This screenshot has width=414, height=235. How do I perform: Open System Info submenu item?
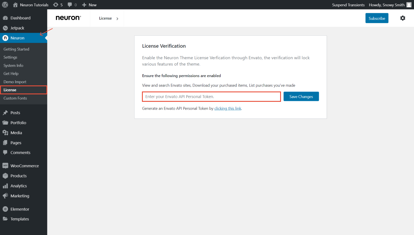coord(13,66)
